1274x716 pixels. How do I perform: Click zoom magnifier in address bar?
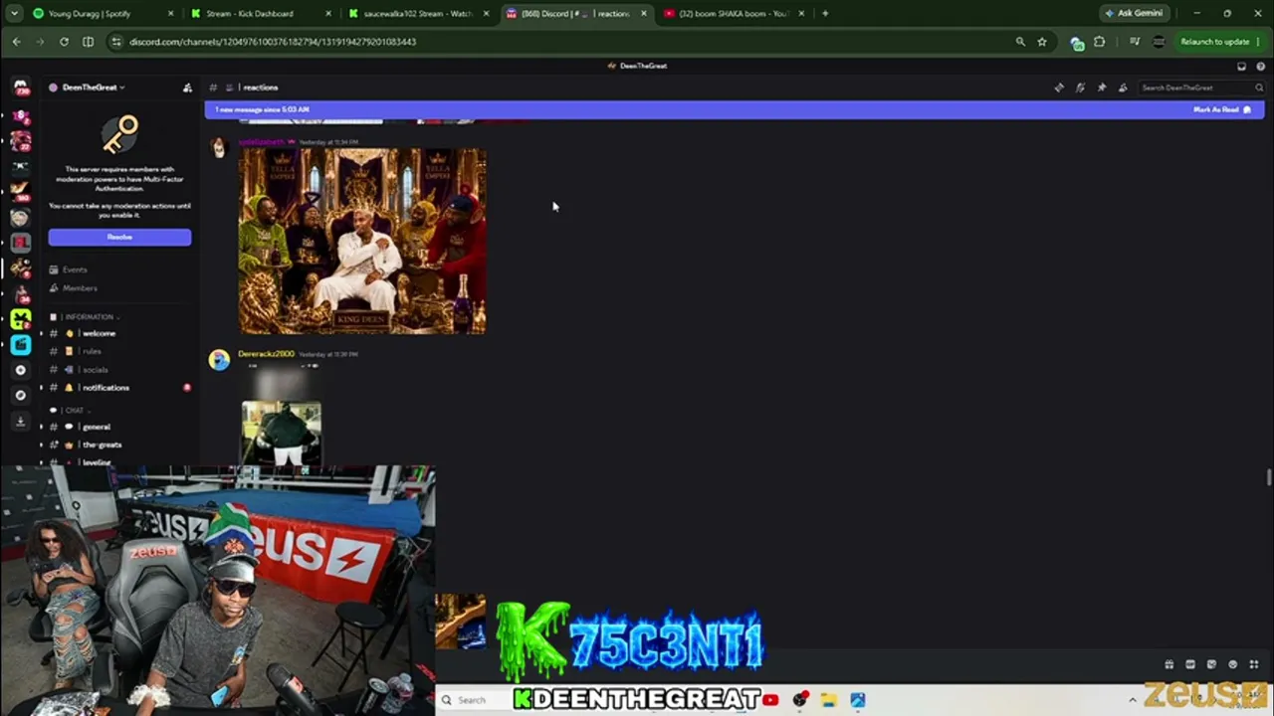[1020, 42]
